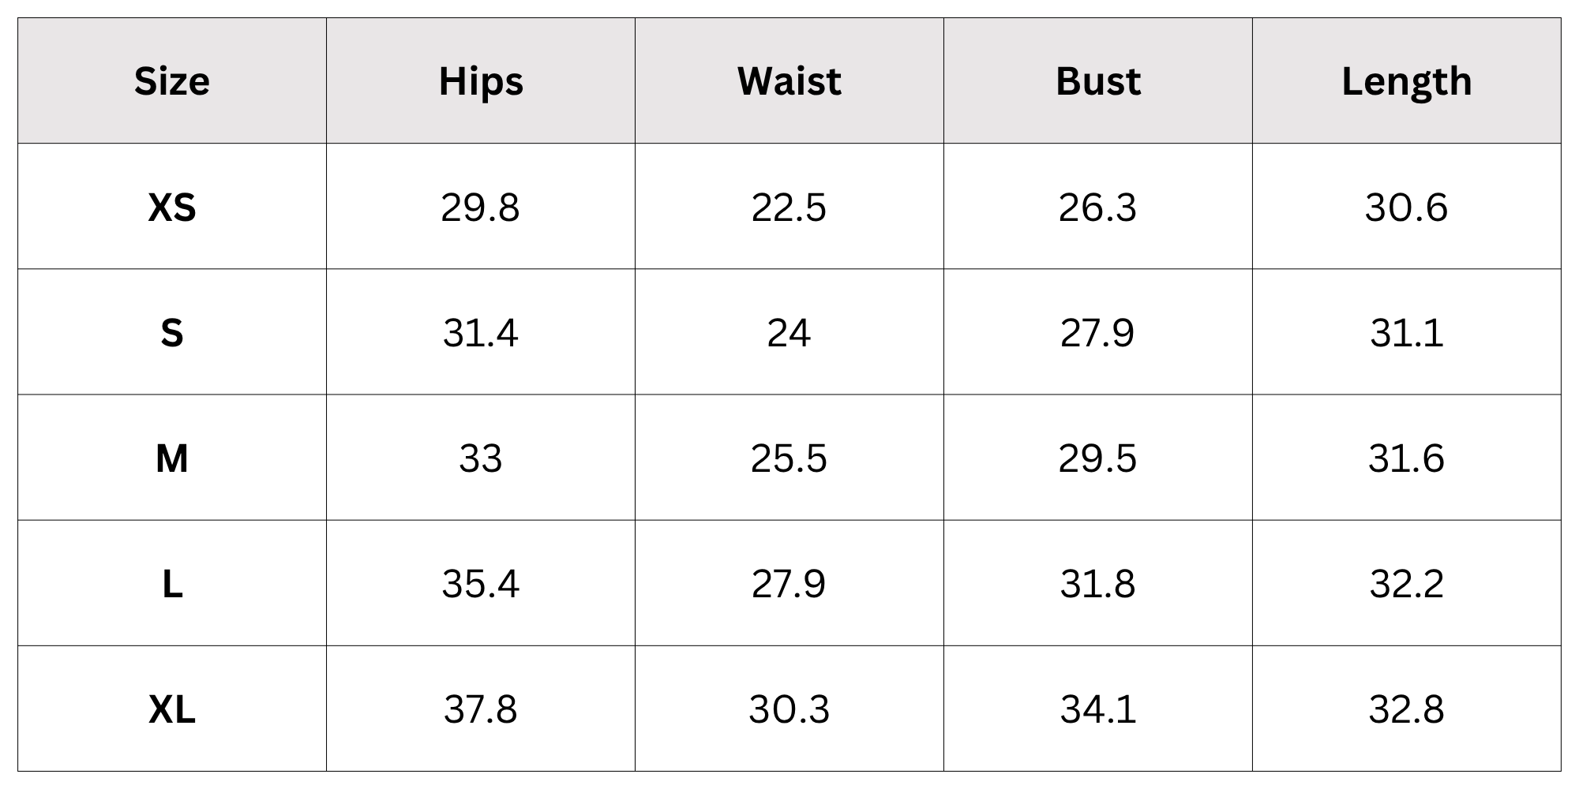Select the Hips column header
Screen dimensions: 1579x789
[x=481, y=82]
